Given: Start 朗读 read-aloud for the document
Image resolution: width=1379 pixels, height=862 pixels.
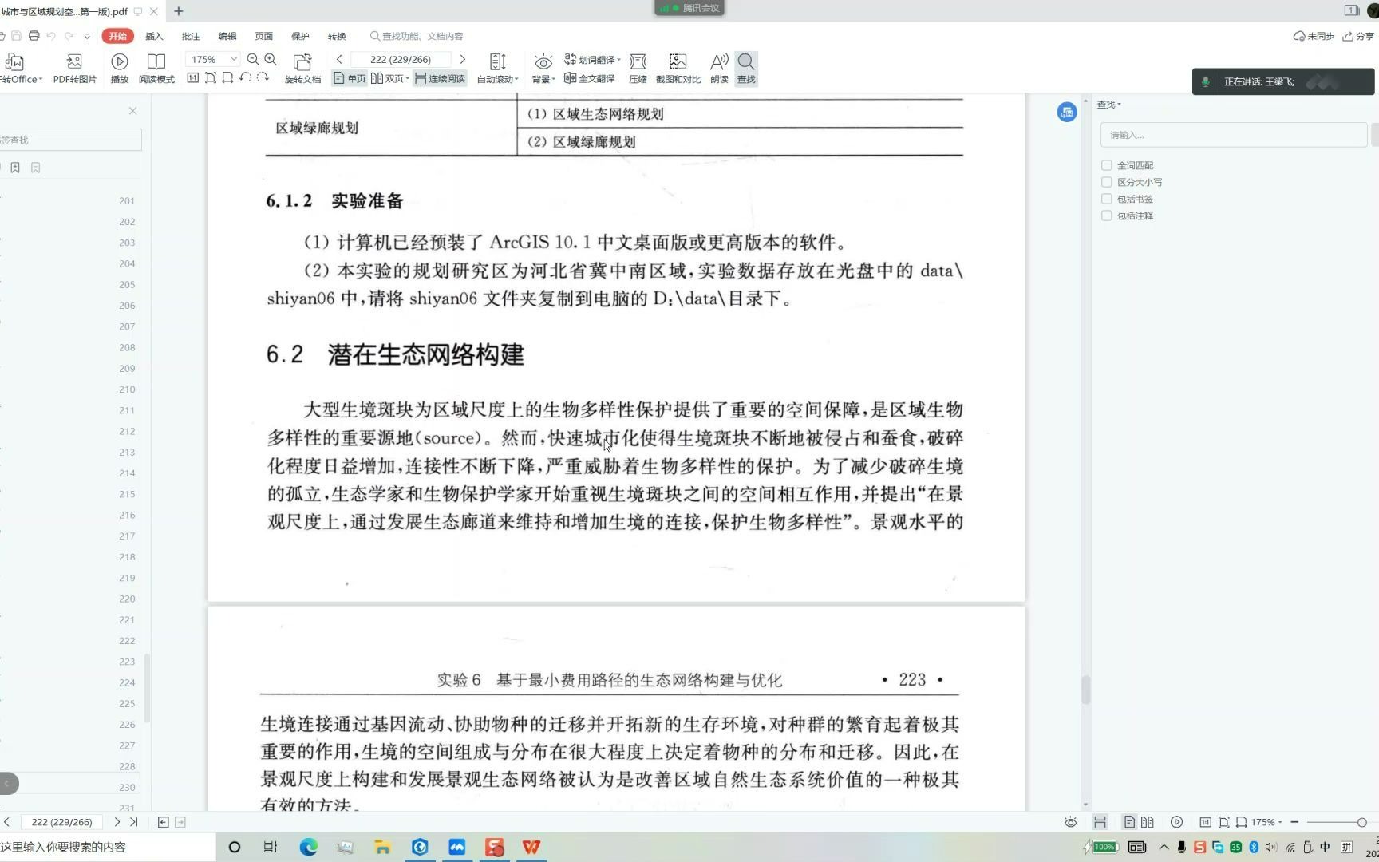Looking at the screenshot, I should tap(717, 68).
